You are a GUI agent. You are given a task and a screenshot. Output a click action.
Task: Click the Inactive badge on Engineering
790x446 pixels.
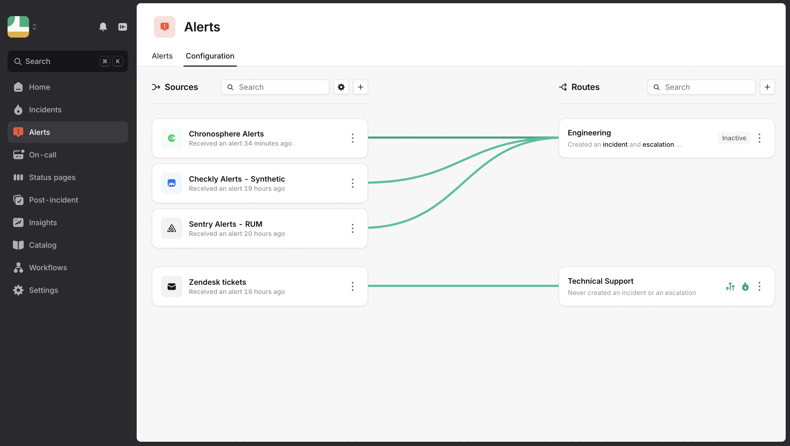[x=734, y=138]
